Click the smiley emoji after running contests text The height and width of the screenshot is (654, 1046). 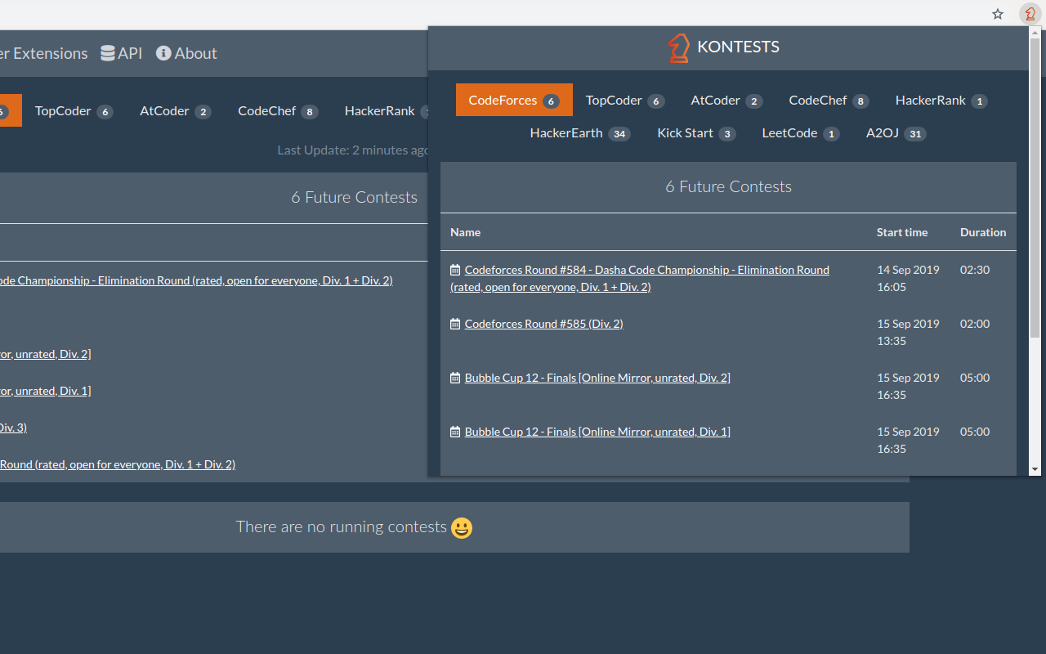tap(462, 527)
